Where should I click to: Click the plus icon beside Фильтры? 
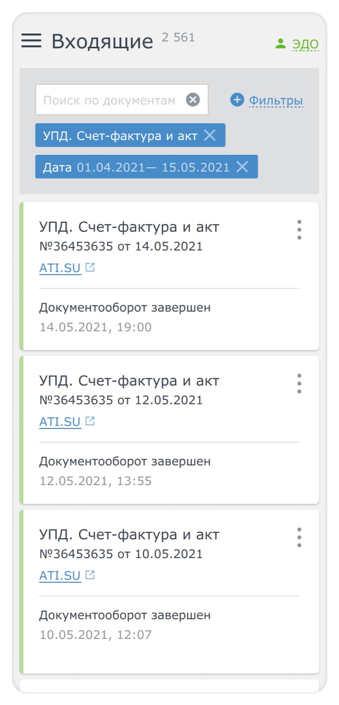[x=237, y=100]
